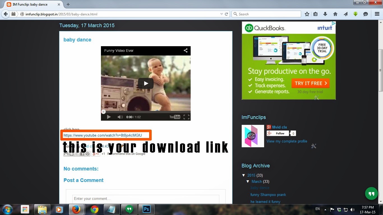Open the funny Shampoo prank post

click(268, 195)
